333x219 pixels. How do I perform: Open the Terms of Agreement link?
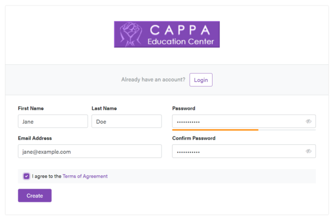coord(85,176)
